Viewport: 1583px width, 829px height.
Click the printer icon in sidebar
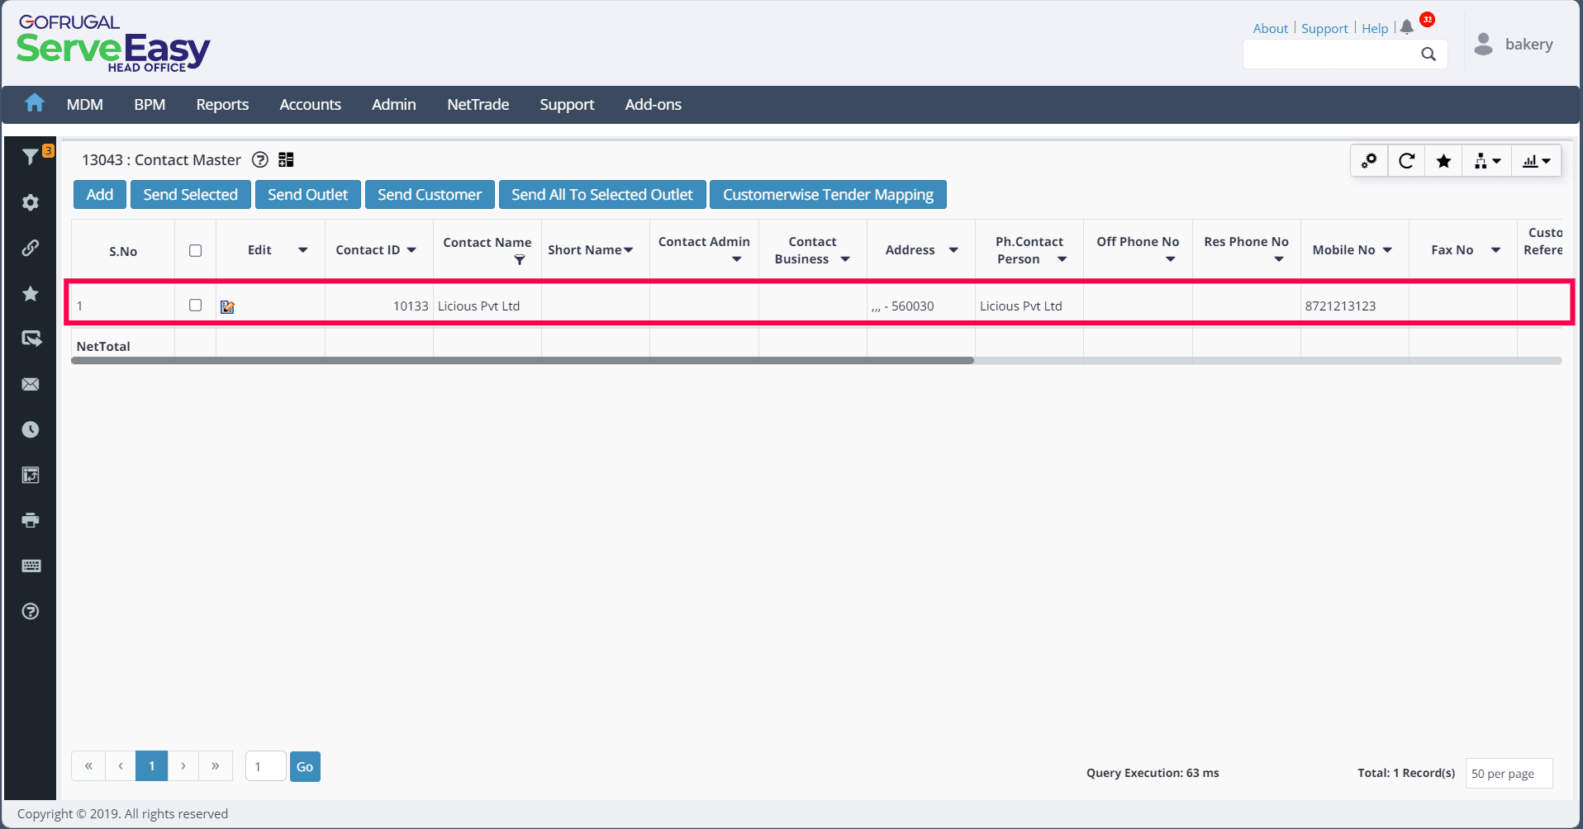tap(31, 520)
